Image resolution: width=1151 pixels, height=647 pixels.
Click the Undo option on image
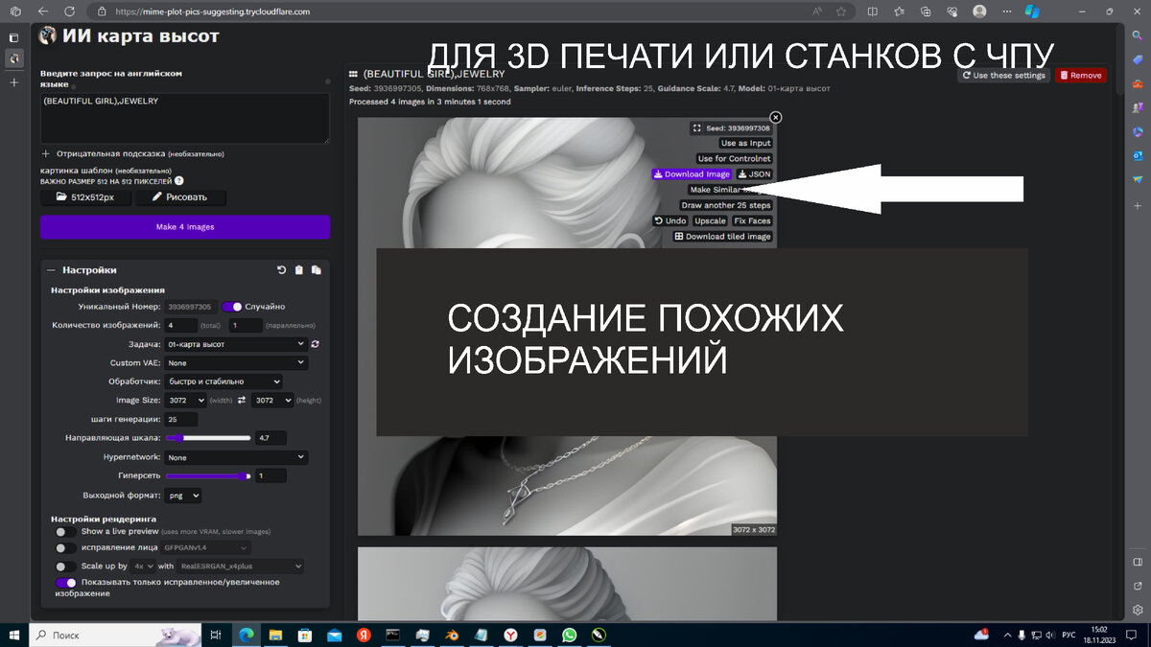tap(670, 220)
